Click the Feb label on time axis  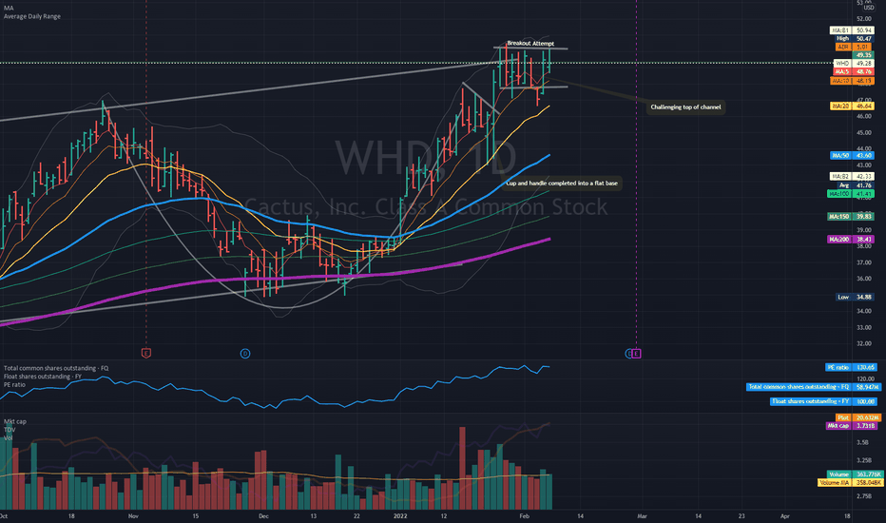point(525,516)
